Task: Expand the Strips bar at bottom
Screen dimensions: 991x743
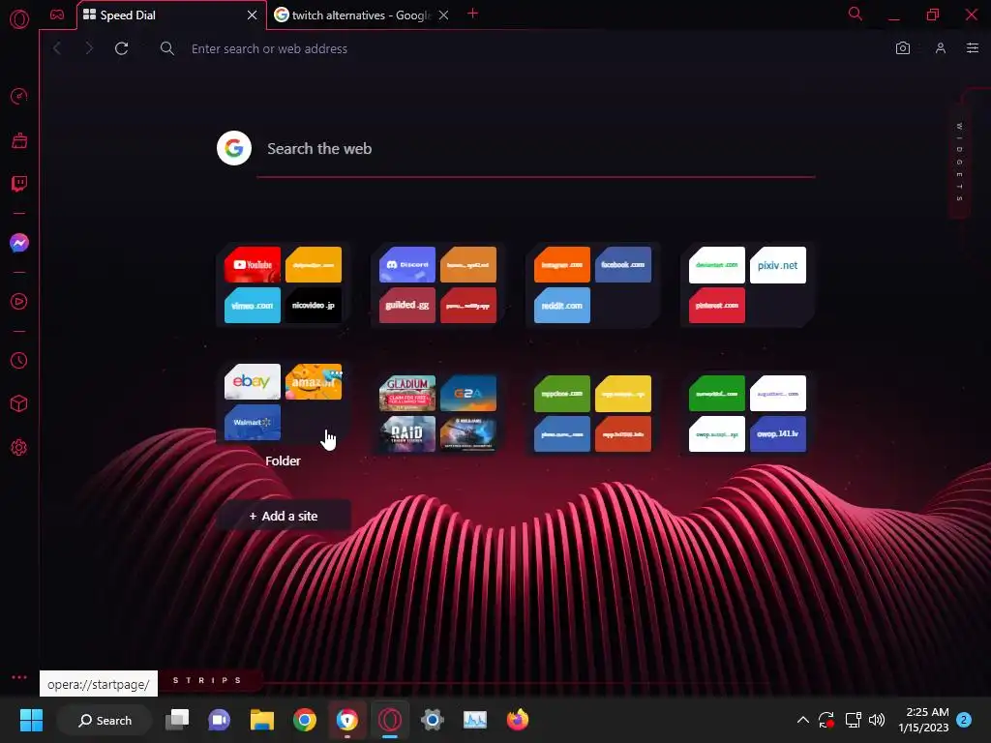Action: pyautogui.click(x=207, y=680)
